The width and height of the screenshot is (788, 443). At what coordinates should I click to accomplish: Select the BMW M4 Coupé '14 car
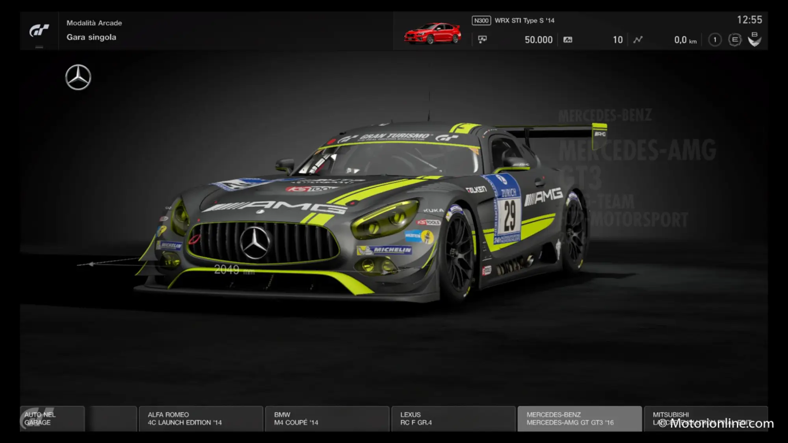(327, 419)
